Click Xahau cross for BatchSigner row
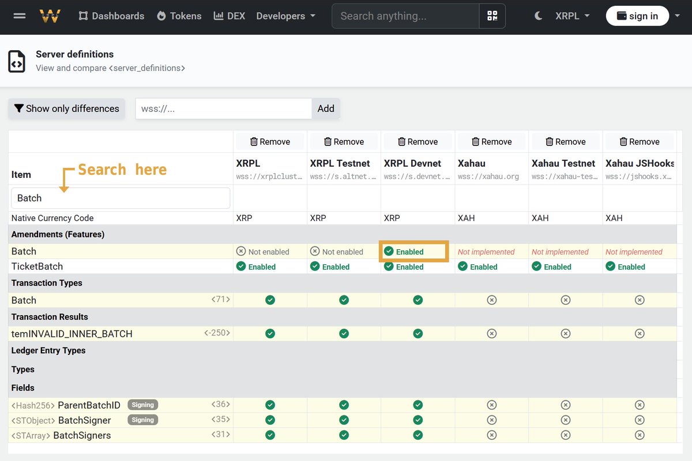This screenshot has width=692, height=461. 492,420
